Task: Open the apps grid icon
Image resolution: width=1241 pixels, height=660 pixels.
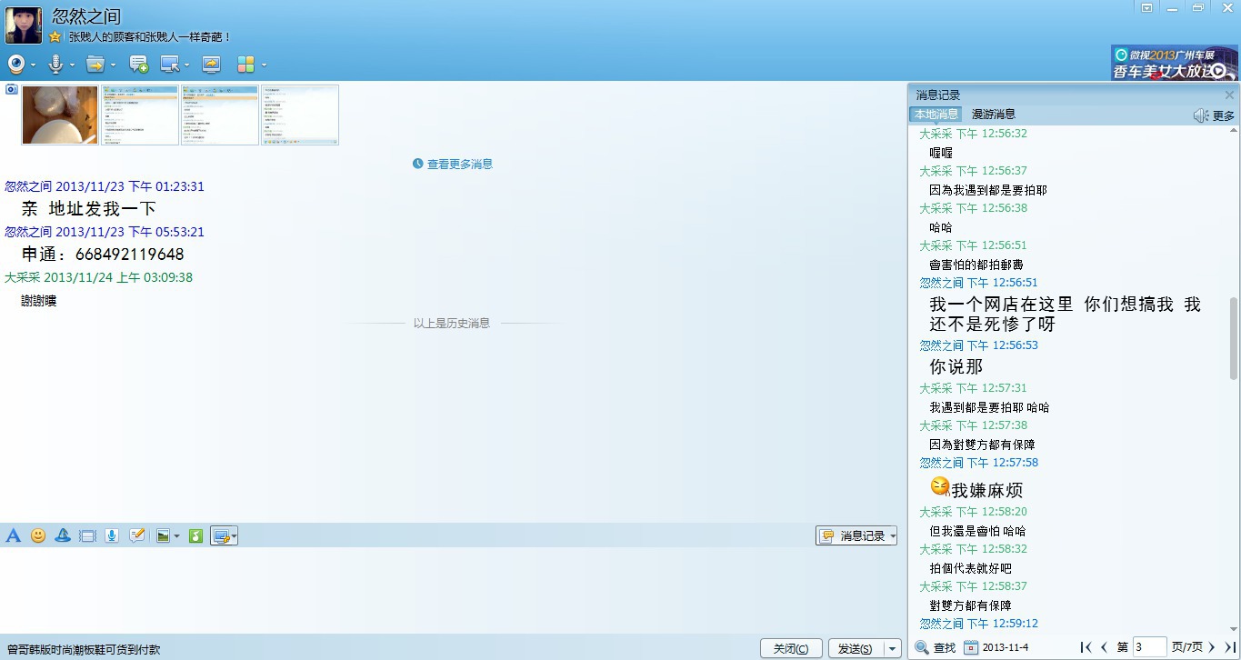Action: [x=245, y=64]
